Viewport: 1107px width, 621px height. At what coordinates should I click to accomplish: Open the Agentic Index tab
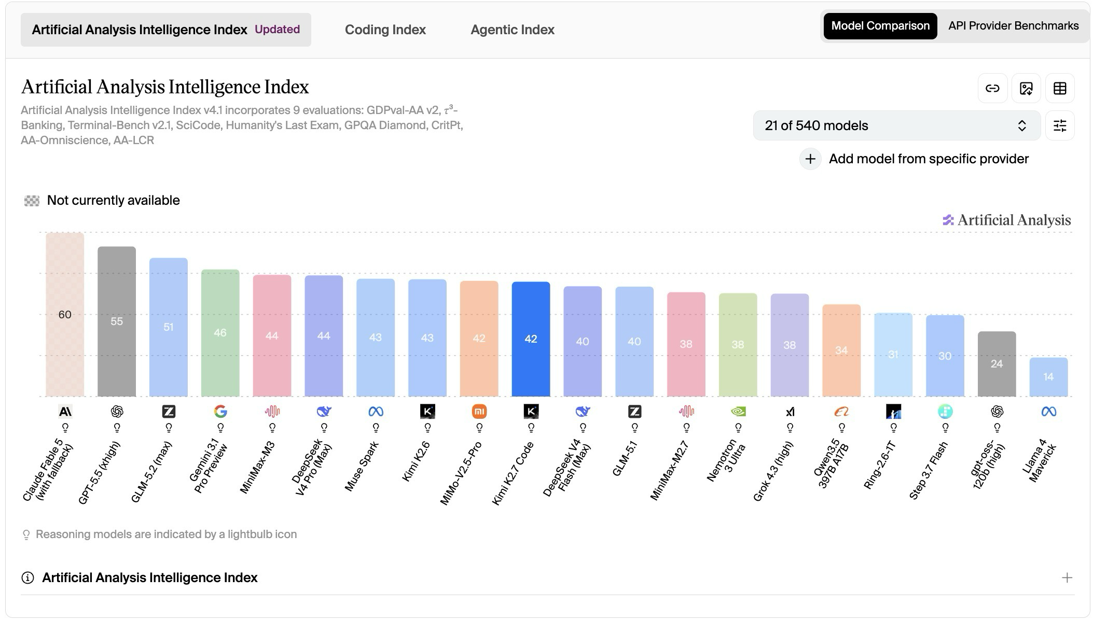tap(513, 30)
